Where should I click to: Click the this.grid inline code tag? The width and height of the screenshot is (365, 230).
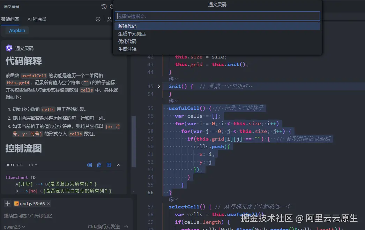point(18,82)
